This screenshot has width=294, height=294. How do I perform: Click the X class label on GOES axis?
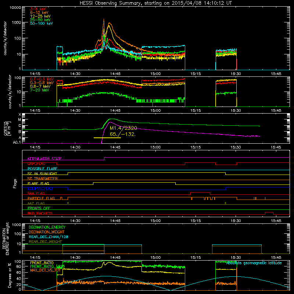(20, 114)
